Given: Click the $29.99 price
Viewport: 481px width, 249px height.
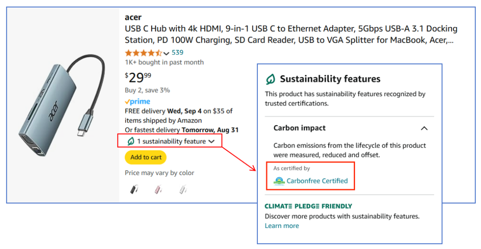Looking at the screenshot, I should click(138, 78).
